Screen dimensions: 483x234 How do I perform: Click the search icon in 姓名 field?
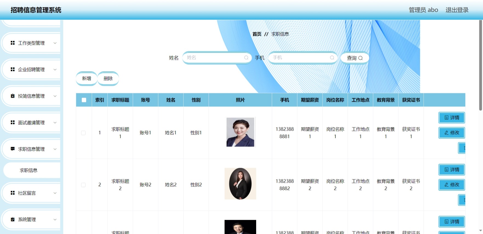coord(246,58)
